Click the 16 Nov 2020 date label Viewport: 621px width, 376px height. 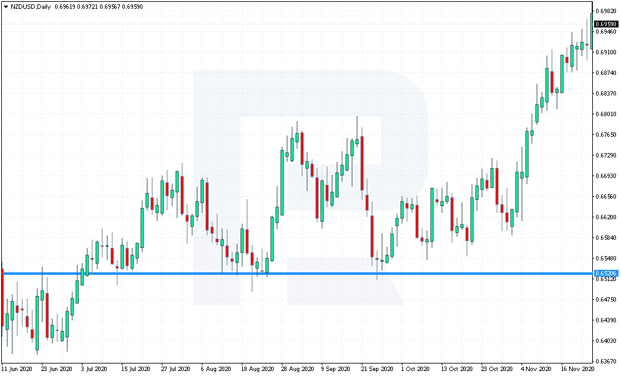tap(578, 369)
